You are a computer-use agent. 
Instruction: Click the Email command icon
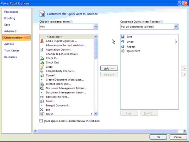pos(42,101)
